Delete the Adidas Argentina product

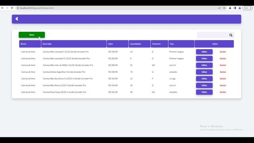[223, 72]
